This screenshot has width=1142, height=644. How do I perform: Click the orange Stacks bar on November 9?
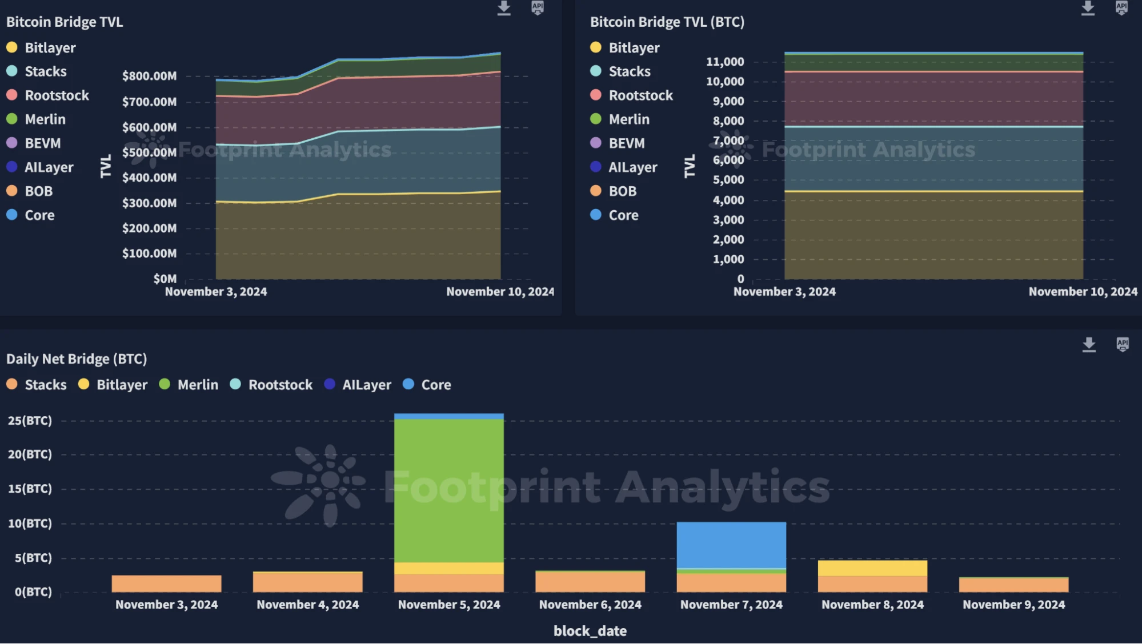click(1013, 585)
